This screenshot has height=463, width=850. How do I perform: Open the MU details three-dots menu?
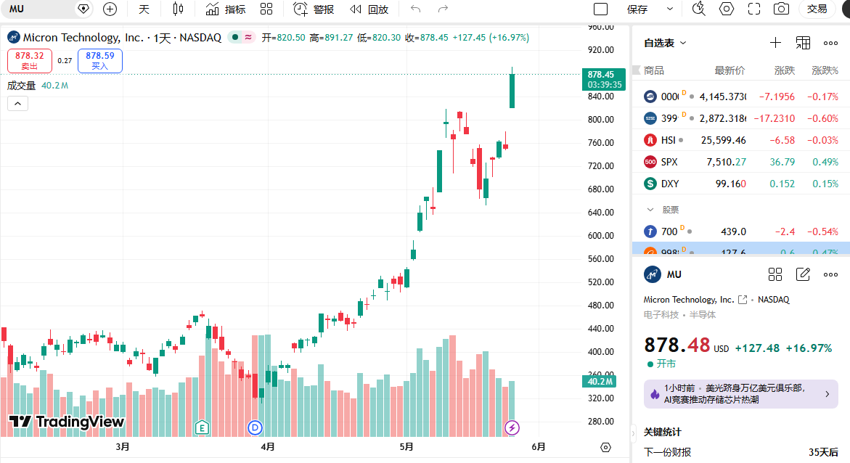[830, 274]
